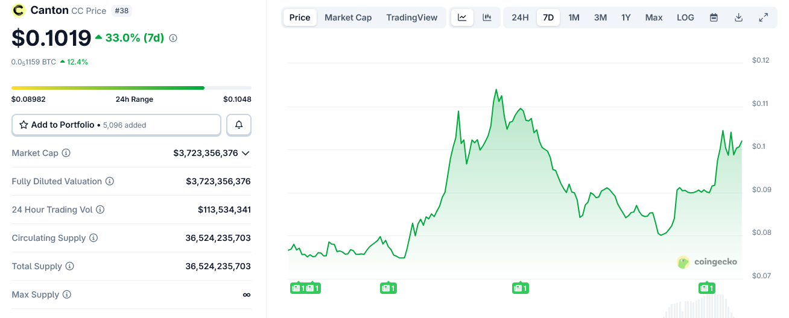Select the 24H time range
The height and width of the screenshot is (318, 789).
click(520, 17)
